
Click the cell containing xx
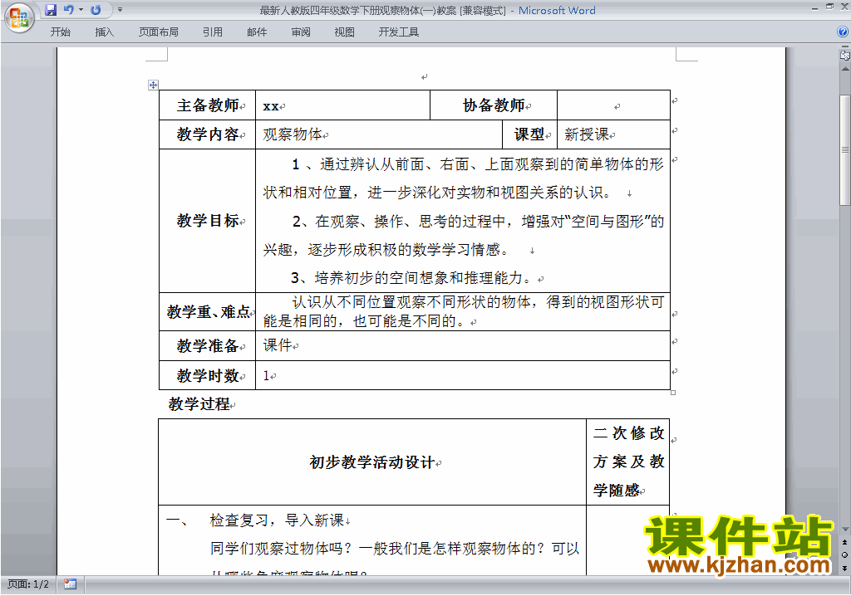pyautogui.click(x=342, y=105)
